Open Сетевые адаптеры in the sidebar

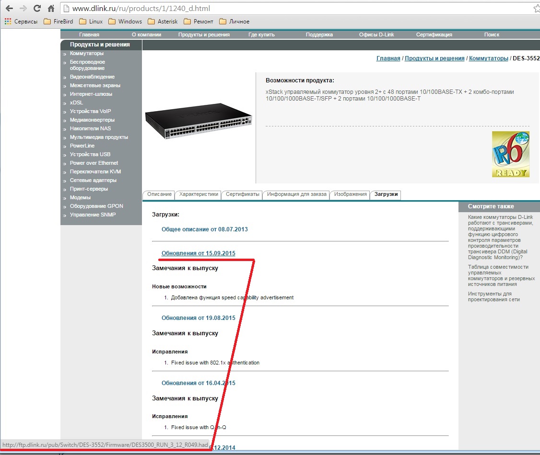(93, 180)
